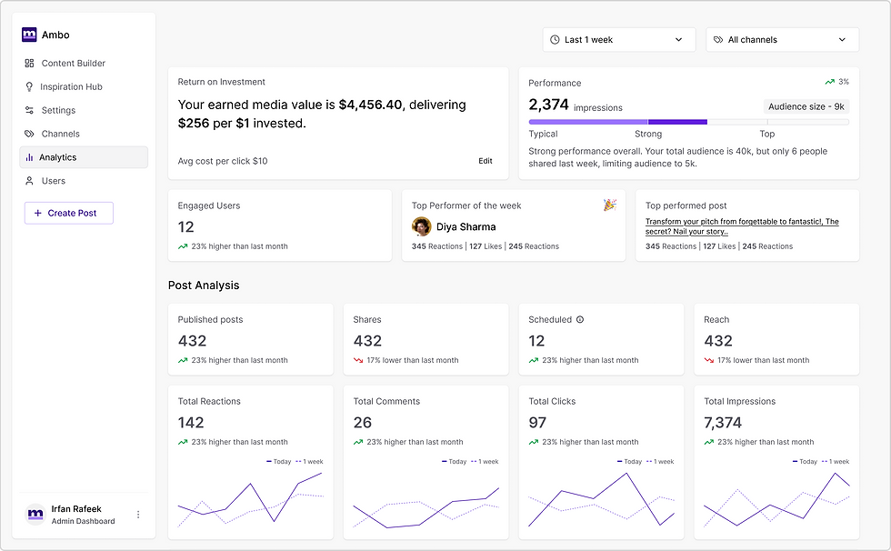
Task: Click Diya Sharma's name
Action: tap(466, 226)
